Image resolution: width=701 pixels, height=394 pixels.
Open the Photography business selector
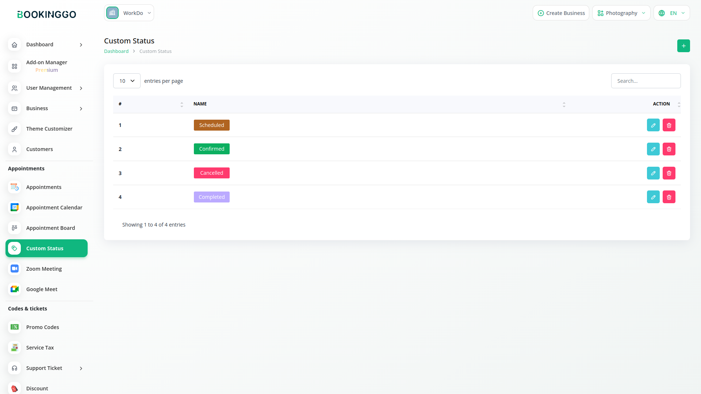621,13
